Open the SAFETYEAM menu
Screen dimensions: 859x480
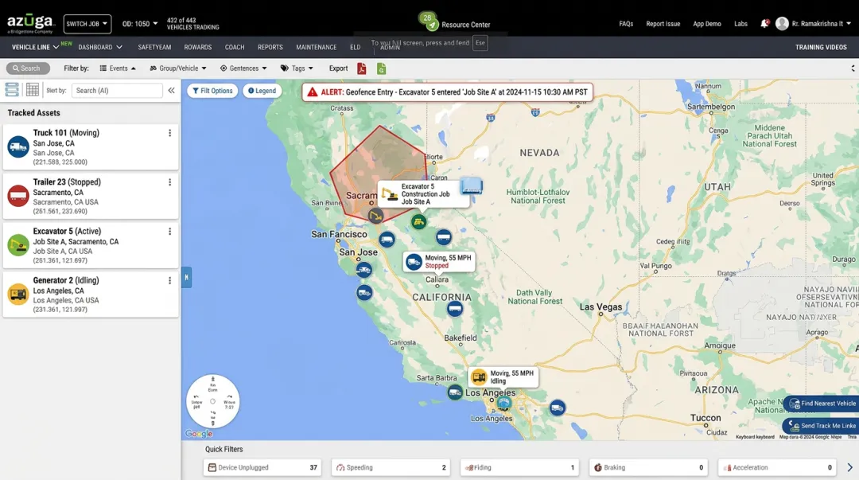[154, 47]
